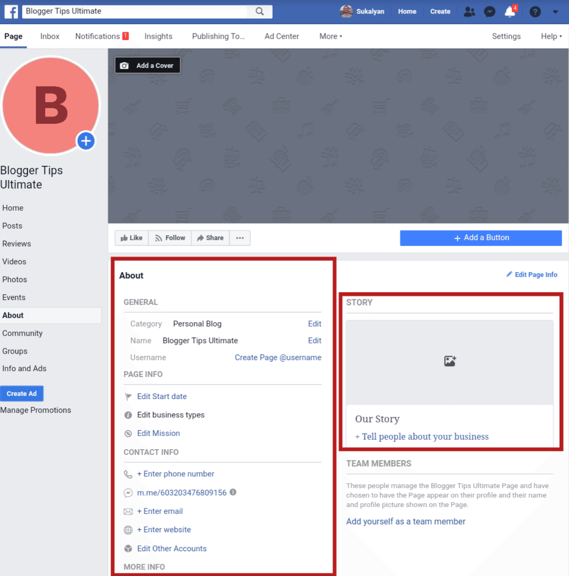Click Enter phone number link
This screenshot has height=576, width=569.
coord(176,474)
